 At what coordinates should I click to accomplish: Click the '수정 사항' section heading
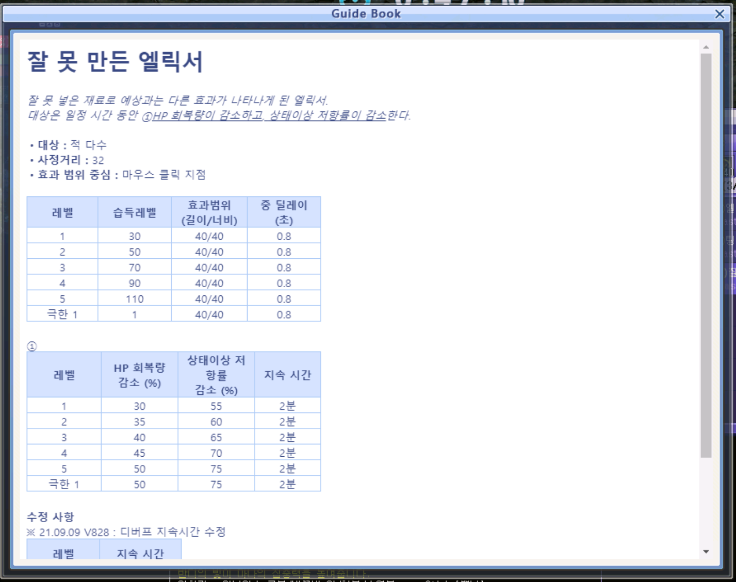coord(51,517)
